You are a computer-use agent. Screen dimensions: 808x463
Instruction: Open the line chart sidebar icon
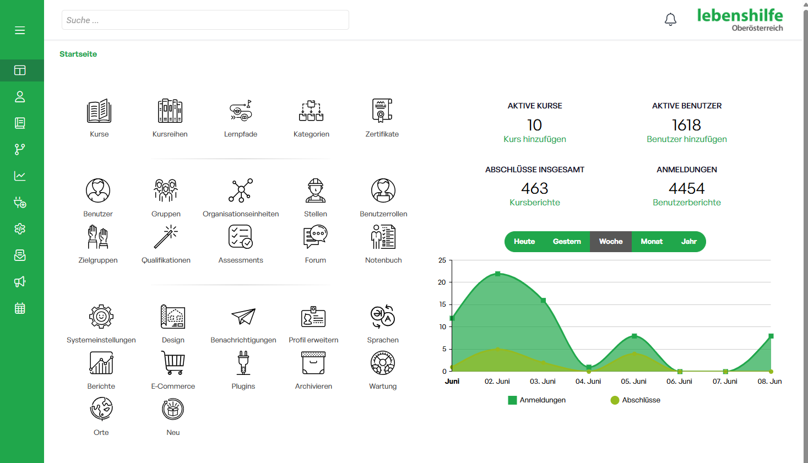[x=20, y=176]
